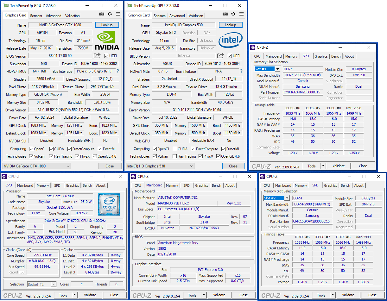Click the Bus Interface question mark in Intel GPU-Z
Image resolution: width=387 pixels, height=301 pixels.
(x=241, y=71)
